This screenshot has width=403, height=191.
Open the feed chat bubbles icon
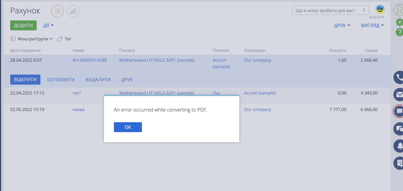399,128
